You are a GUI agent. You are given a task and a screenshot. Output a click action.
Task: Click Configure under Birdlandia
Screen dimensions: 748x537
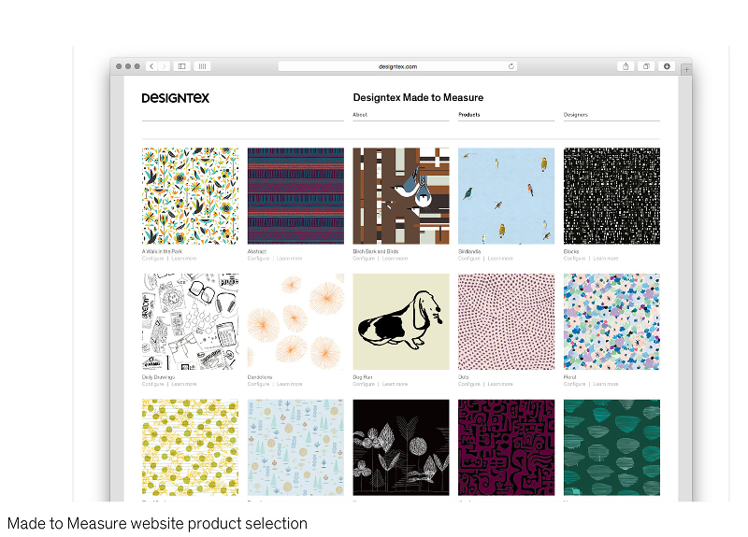[x=469, y=259]
